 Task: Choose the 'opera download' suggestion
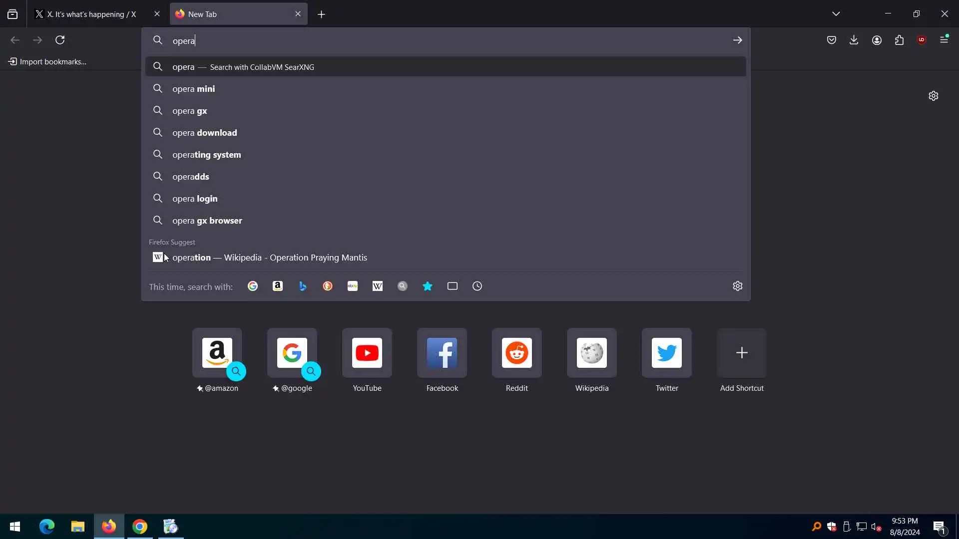coord(205,133)
